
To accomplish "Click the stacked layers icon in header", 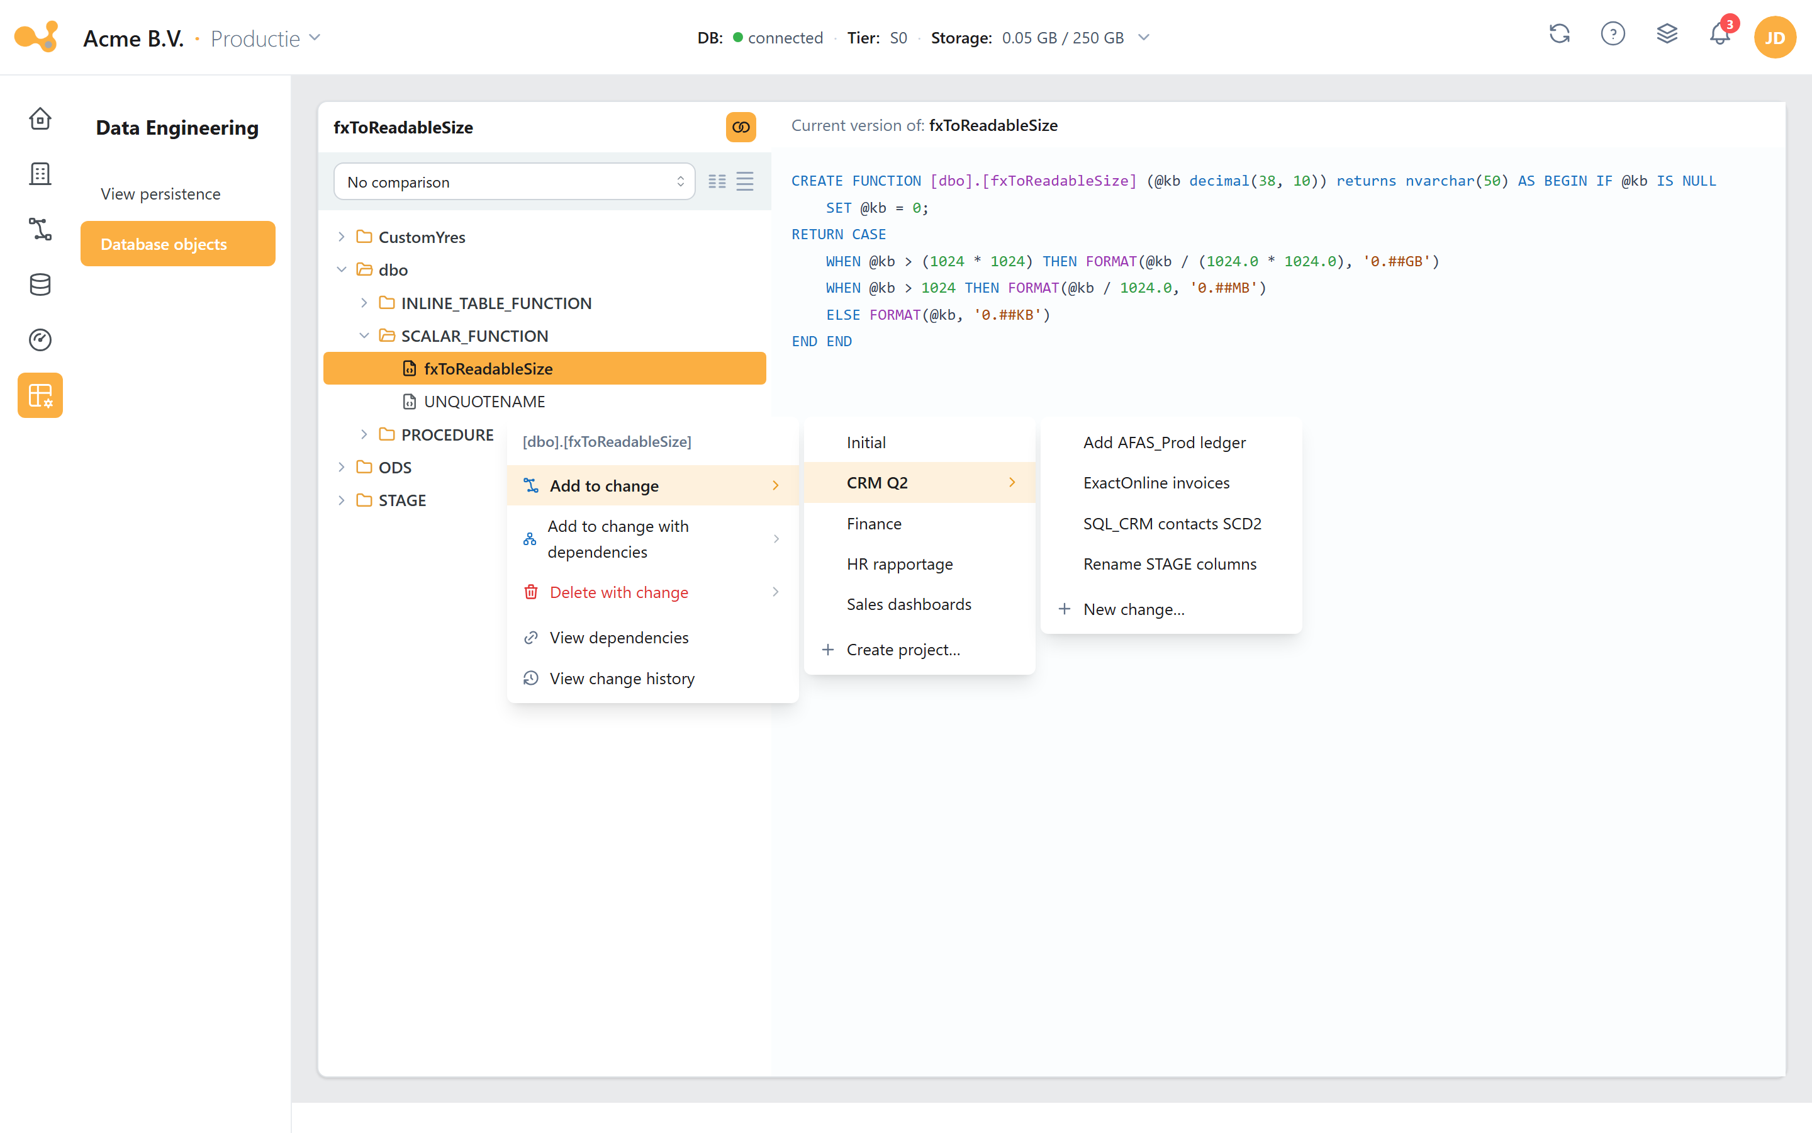I will [x=1667, y=34].
